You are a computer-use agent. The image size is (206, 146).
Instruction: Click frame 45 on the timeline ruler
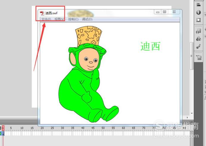tap(93, 128)
